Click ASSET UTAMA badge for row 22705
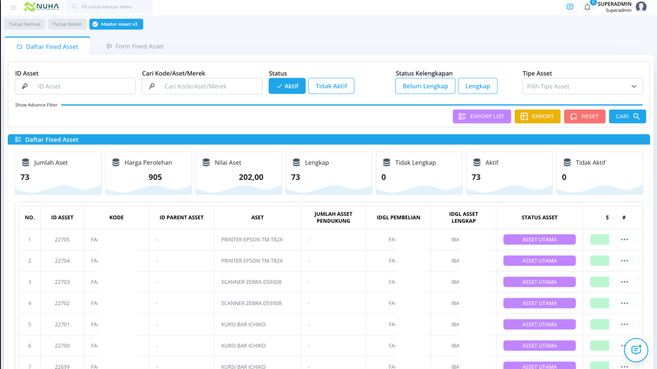The width and height of the screenshot is (657, 369). point(539,239)
